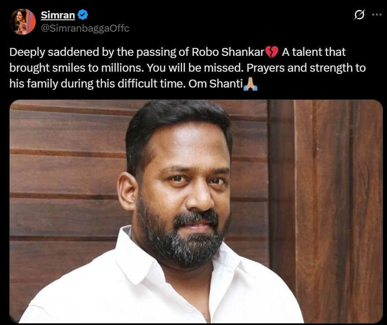Open the attached photo in the tweet

coord(196,212)
